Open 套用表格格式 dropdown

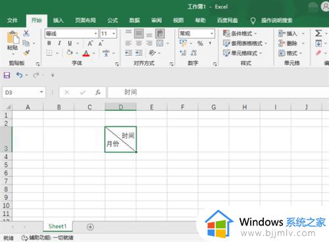pos(245,43)
